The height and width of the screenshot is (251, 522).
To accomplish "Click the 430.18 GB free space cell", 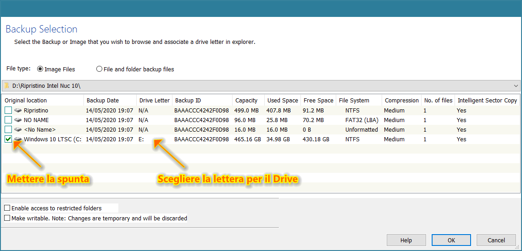I will coord(316,139).
